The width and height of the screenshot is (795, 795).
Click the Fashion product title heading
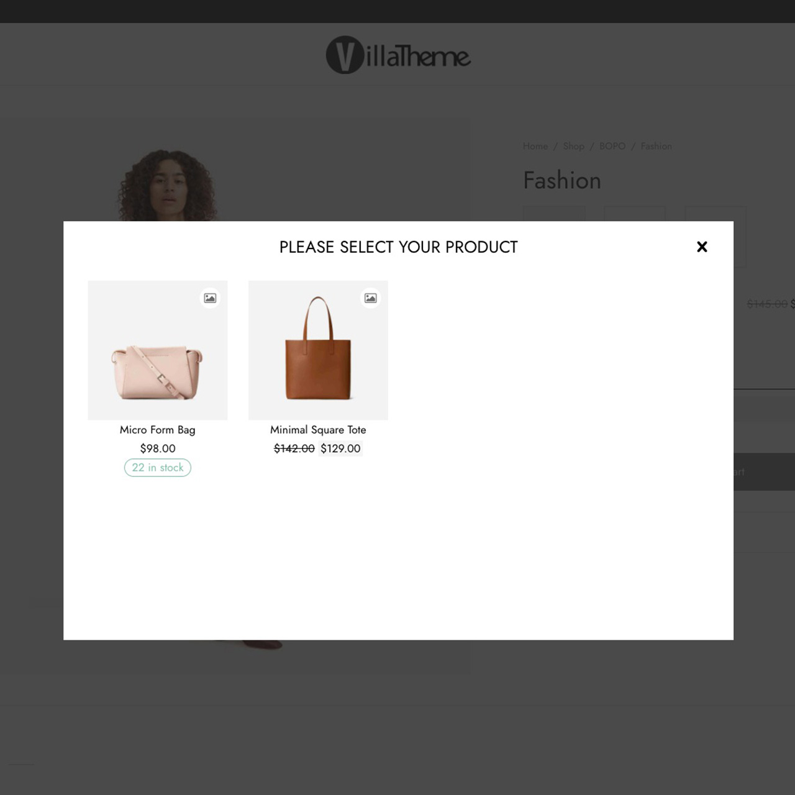(x=562, y=181)
